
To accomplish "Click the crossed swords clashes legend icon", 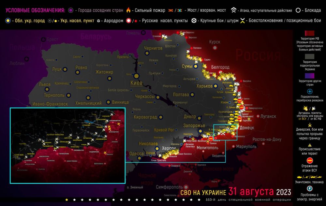I will [242, 21].
